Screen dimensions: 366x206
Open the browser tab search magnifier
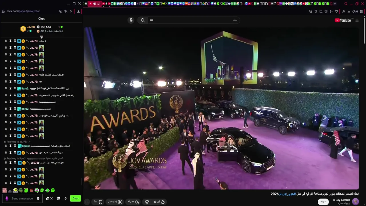[346, 4]
